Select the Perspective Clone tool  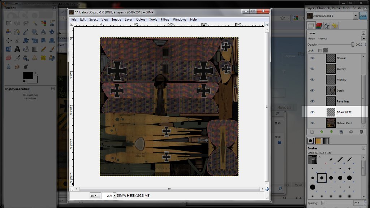coord(52,58)
